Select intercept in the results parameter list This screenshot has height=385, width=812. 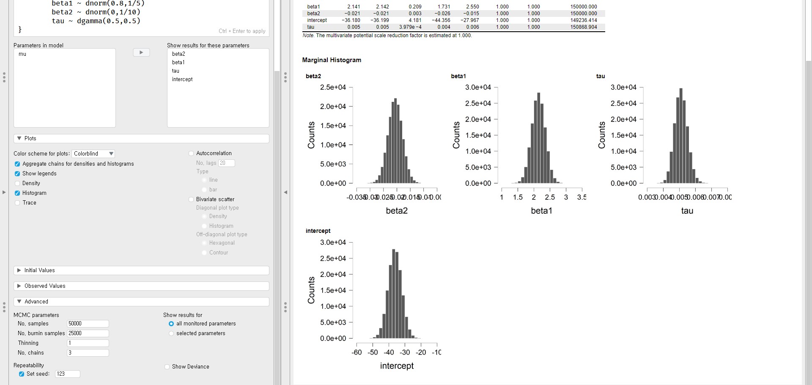182,79
